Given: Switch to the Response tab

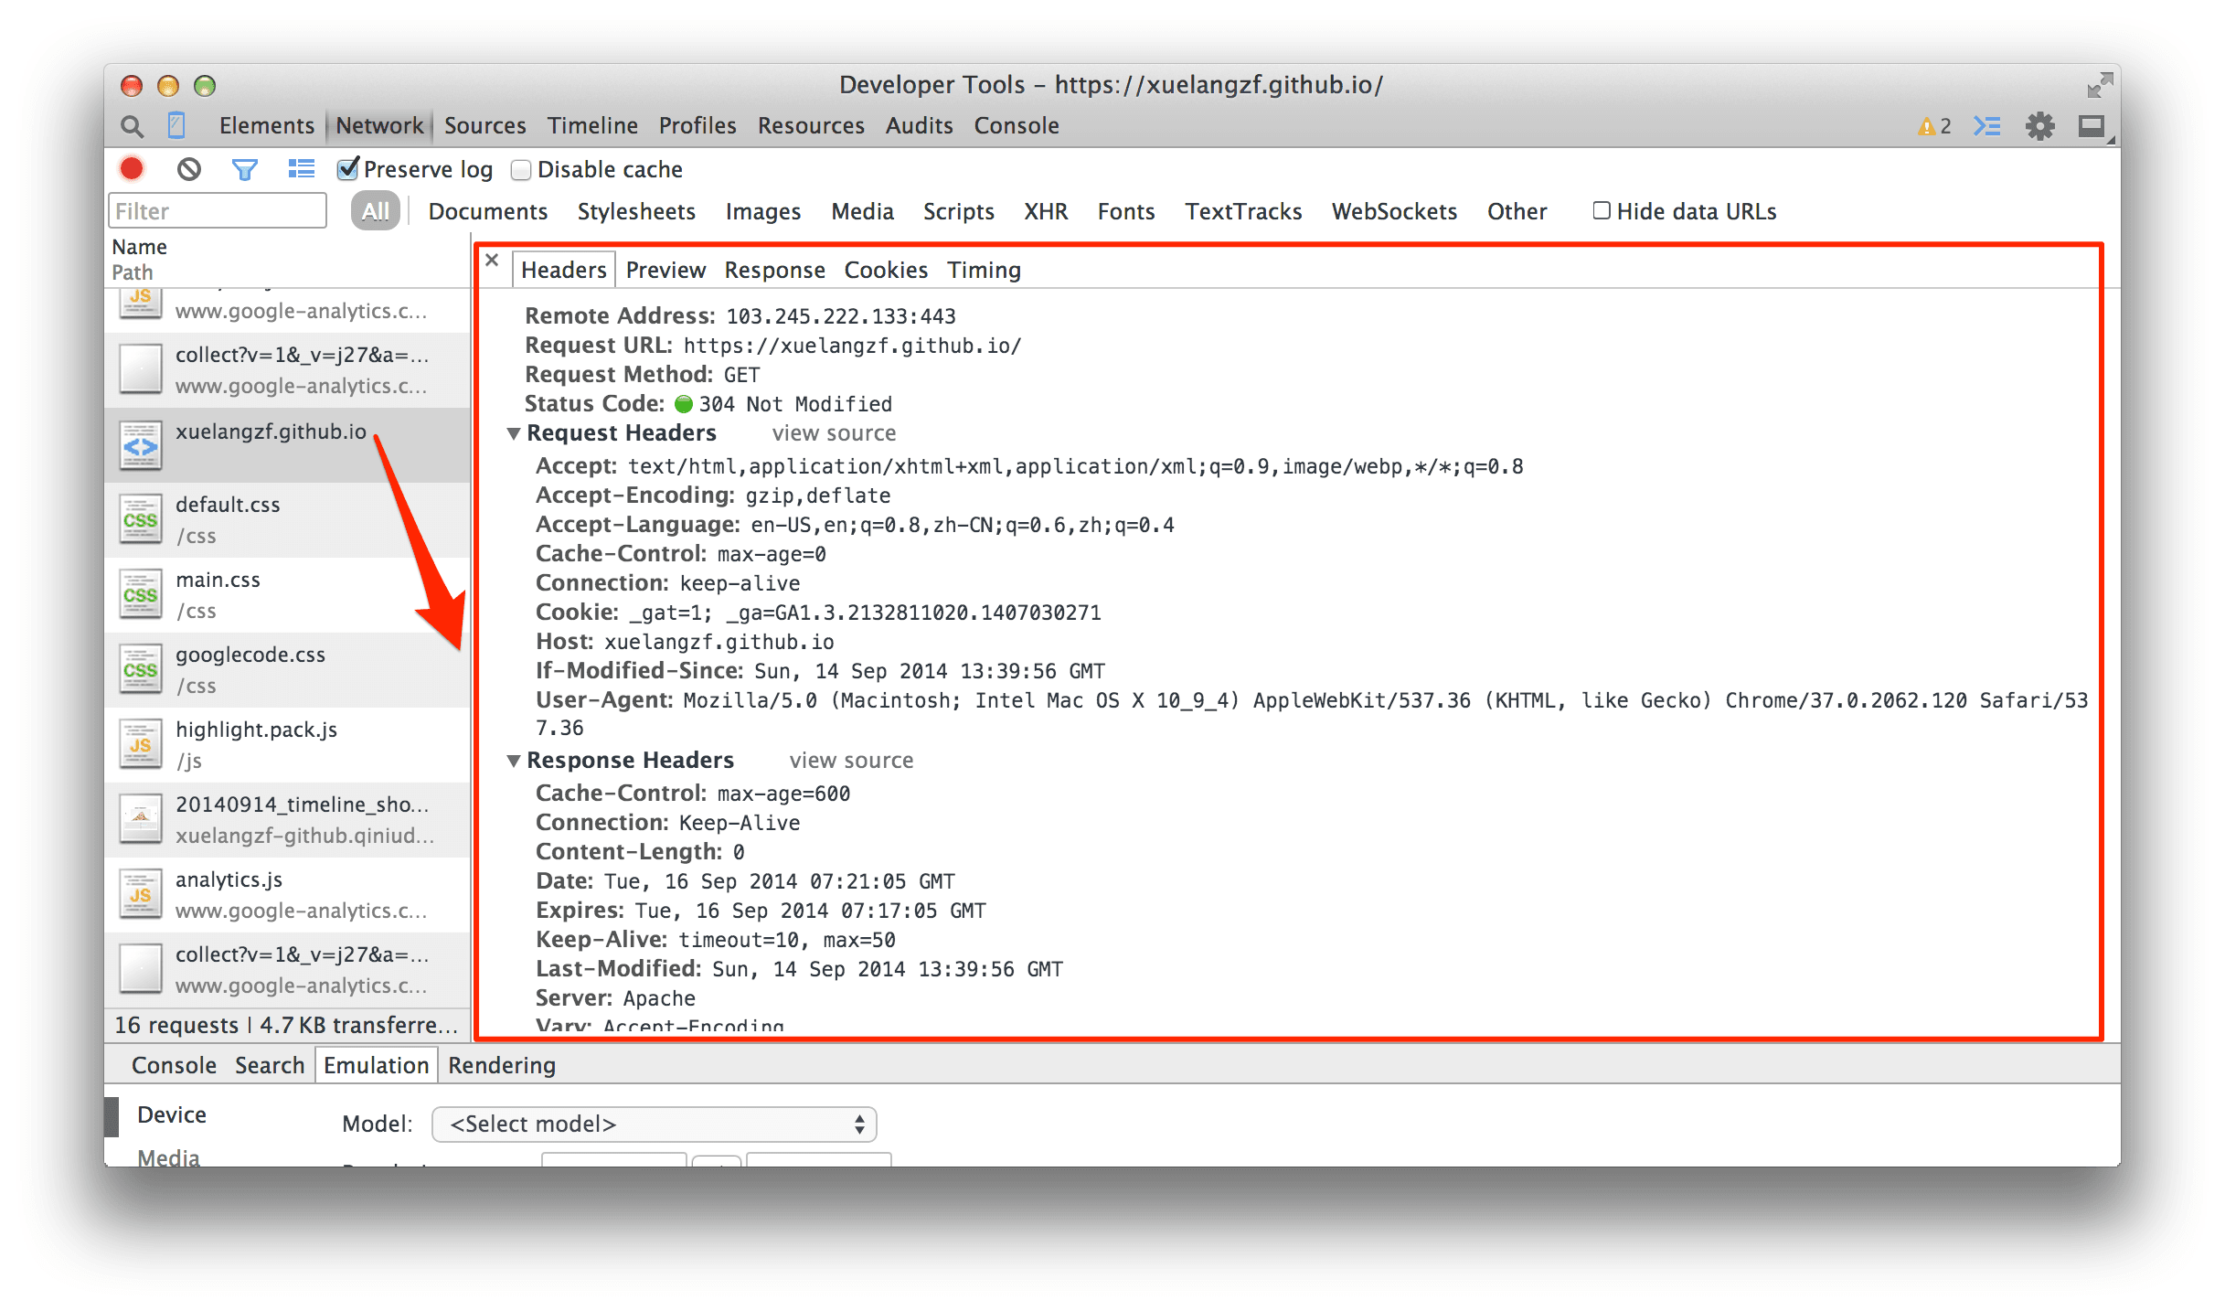Looking at the screenshot, I should [775, 269].
